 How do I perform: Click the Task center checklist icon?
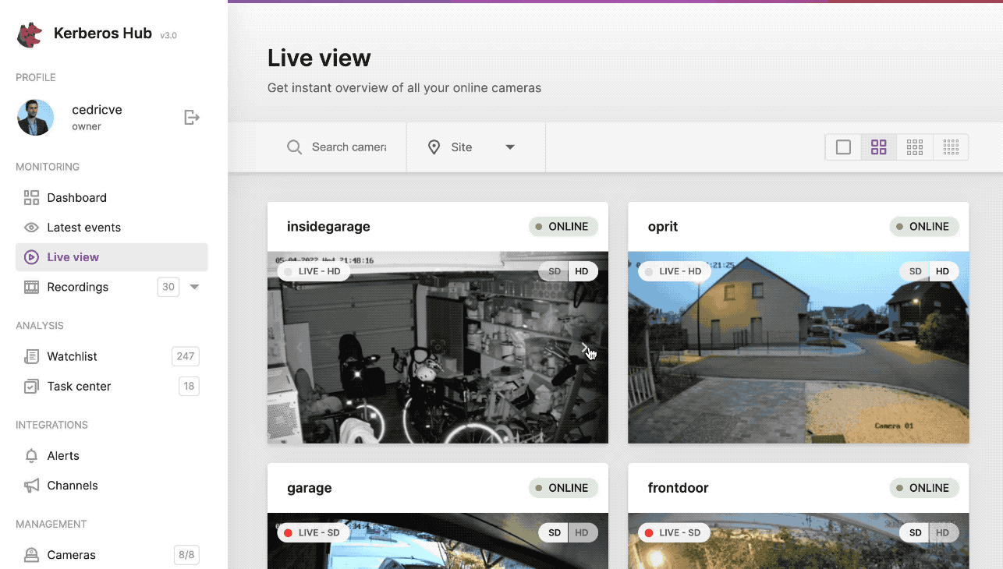coord(31,386)
